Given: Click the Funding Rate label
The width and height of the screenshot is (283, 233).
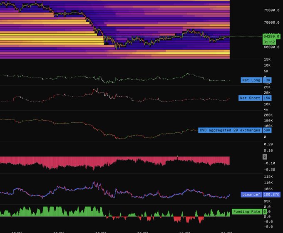Looking at the screenshot, I should [x=247, y=211].
